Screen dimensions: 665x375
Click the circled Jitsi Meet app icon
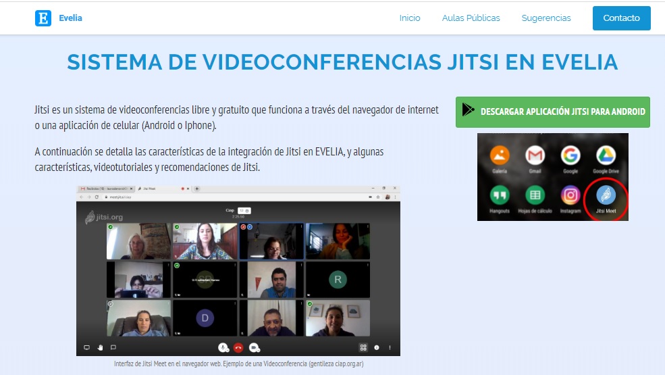click(x=606, y=195)
